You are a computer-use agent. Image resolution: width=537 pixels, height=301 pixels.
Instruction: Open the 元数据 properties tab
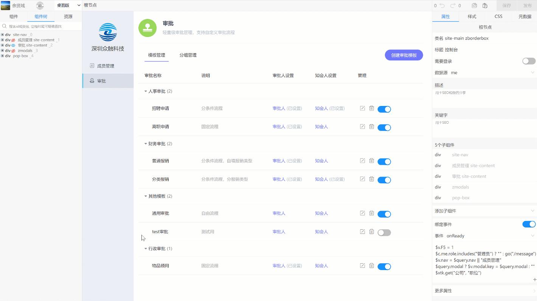tap(525, 17)
